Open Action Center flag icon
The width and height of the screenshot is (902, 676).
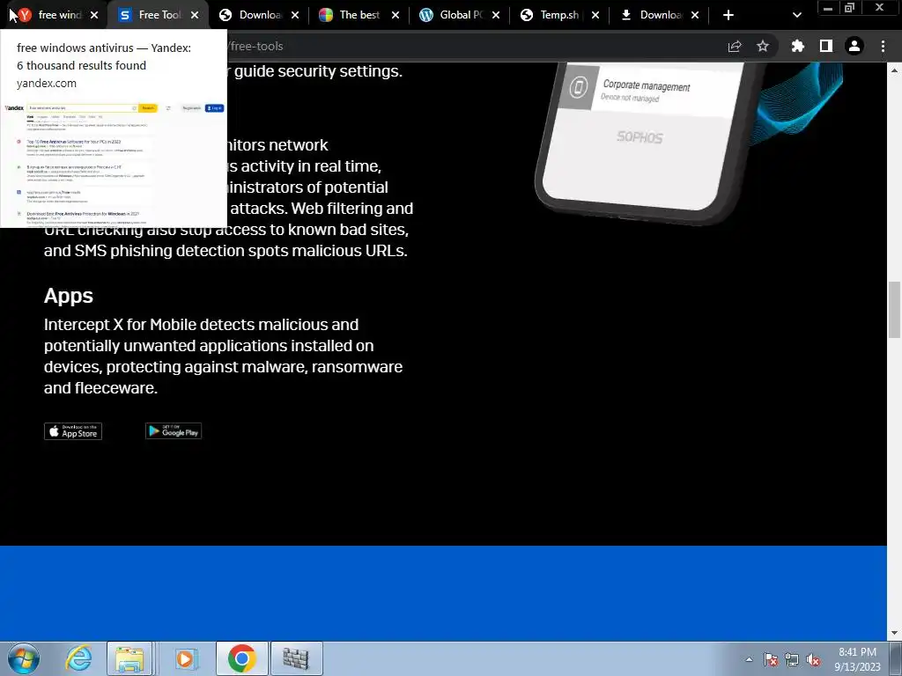tap(771, 659)
